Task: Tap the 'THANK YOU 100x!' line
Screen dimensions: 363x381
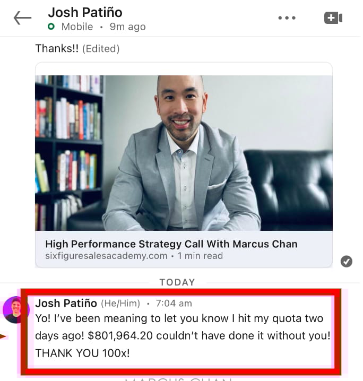Action: click(83, 353)
